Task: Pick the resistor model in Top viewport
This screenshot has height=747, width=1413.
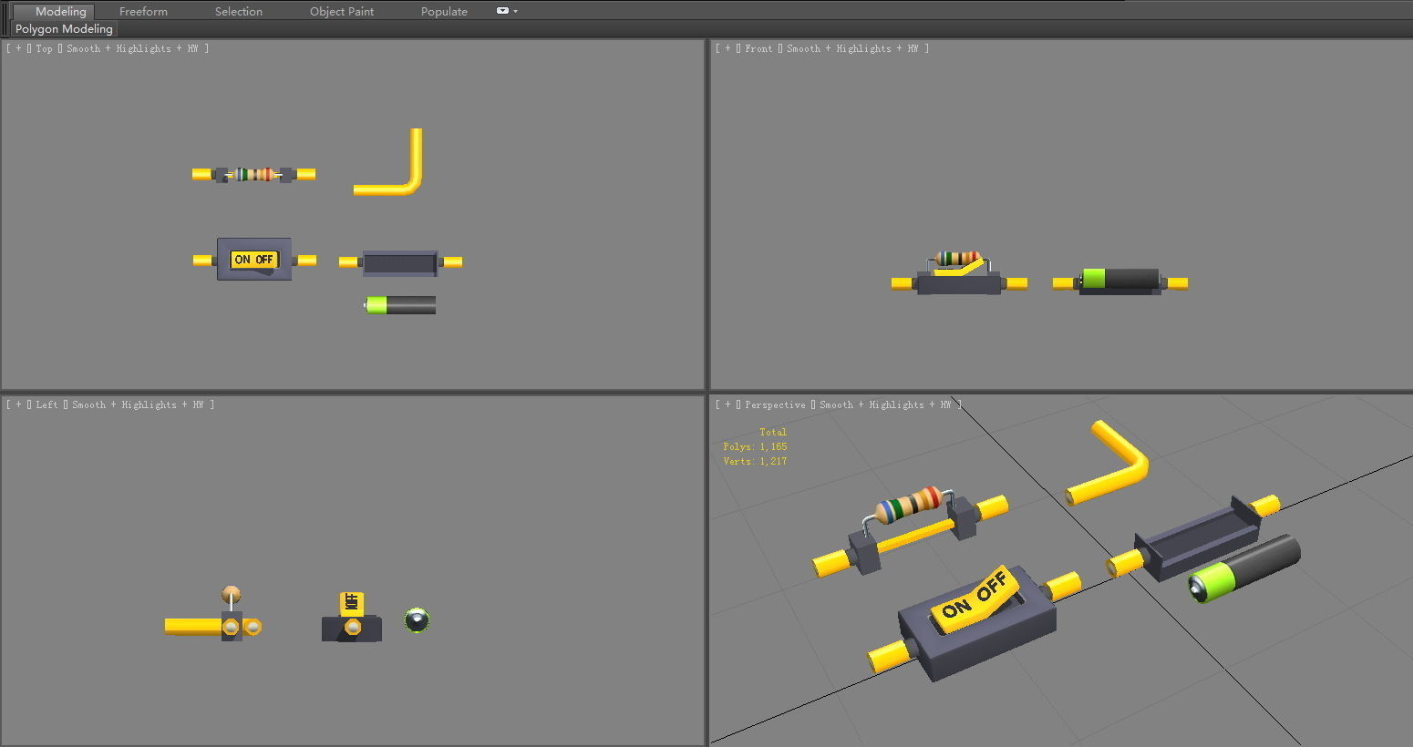Action: (x=254, y=174)
